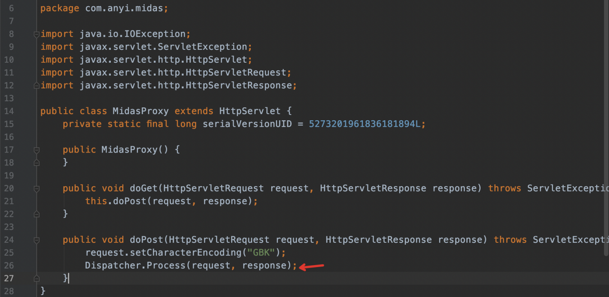The image size is (609, 297).
Task: Click line number 14 in the gutter
Action: (9, 111)
